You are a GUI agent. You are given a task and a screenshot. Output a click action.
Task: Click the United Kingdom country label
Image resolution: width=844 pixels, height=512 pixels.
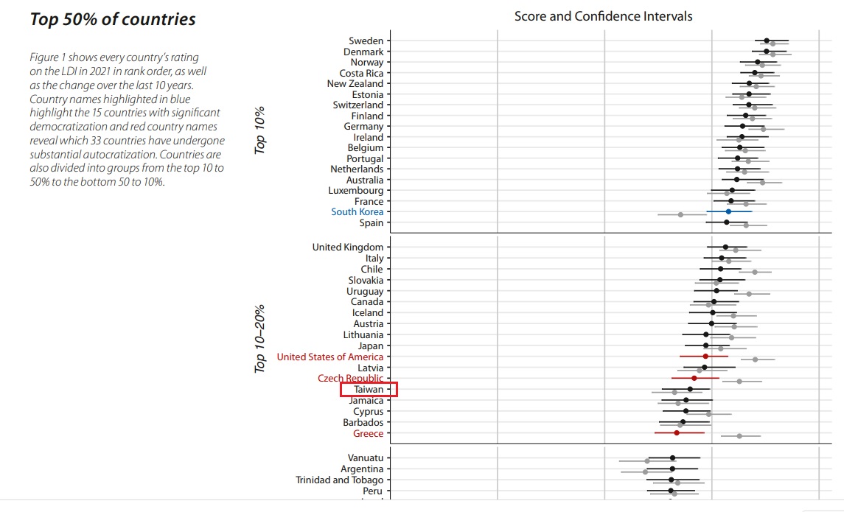point(348,248)
